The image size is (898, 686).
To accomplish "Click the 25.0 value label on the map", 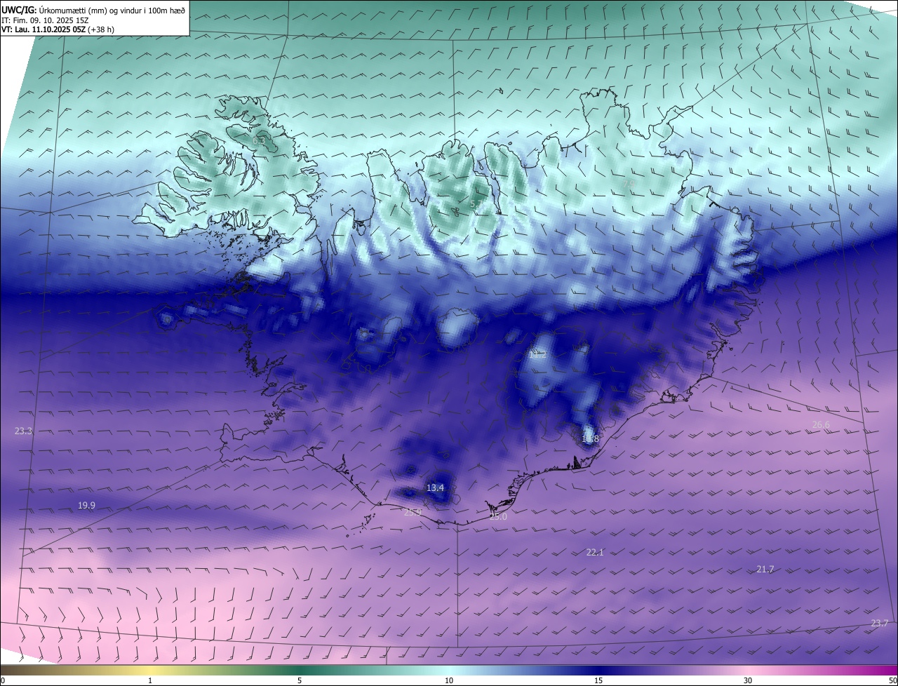I will pos(498,516).
